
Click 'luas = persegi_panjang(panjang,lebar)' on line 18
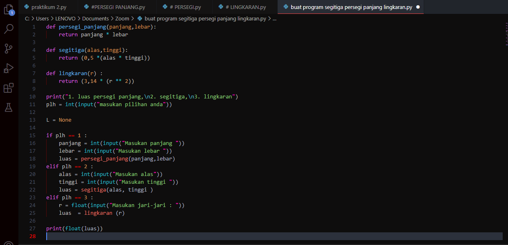point(117,158)
